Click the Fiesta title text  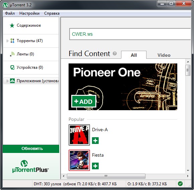pyautogui.click(x=98, y=155)
